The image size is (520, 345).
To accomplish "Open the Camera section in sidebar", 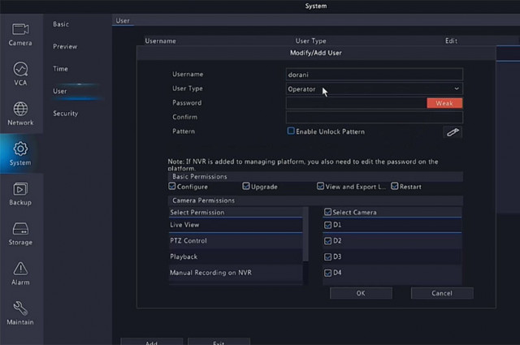I will click(x=20, y=34).
